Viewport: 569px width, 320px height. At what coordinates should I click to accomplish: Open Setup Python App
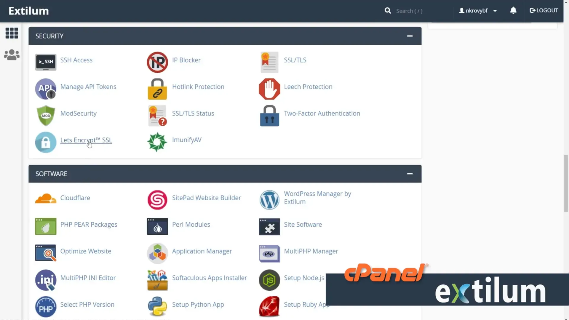pos(198,304)
